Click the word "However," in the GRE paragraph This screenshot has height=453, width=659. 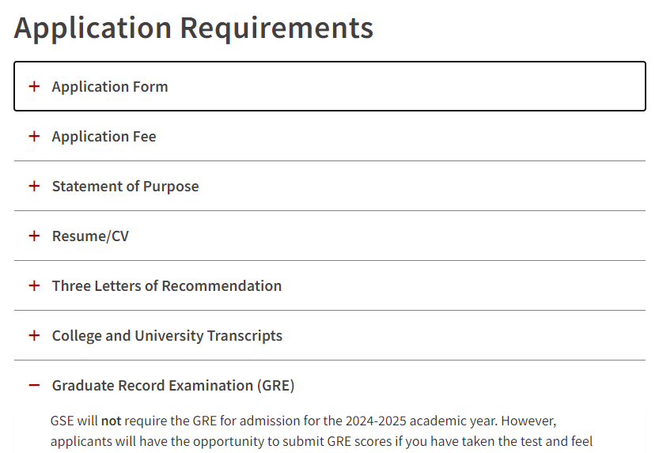[528, 421]
